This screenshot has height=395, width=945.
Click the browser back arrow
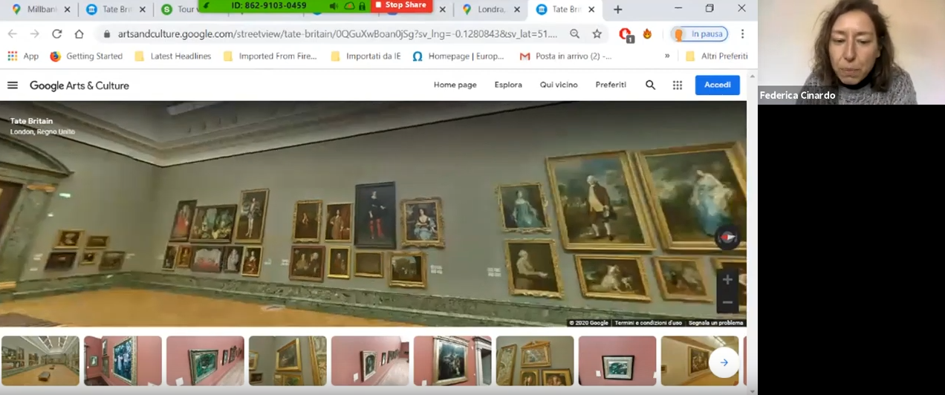tap(13, 34)
